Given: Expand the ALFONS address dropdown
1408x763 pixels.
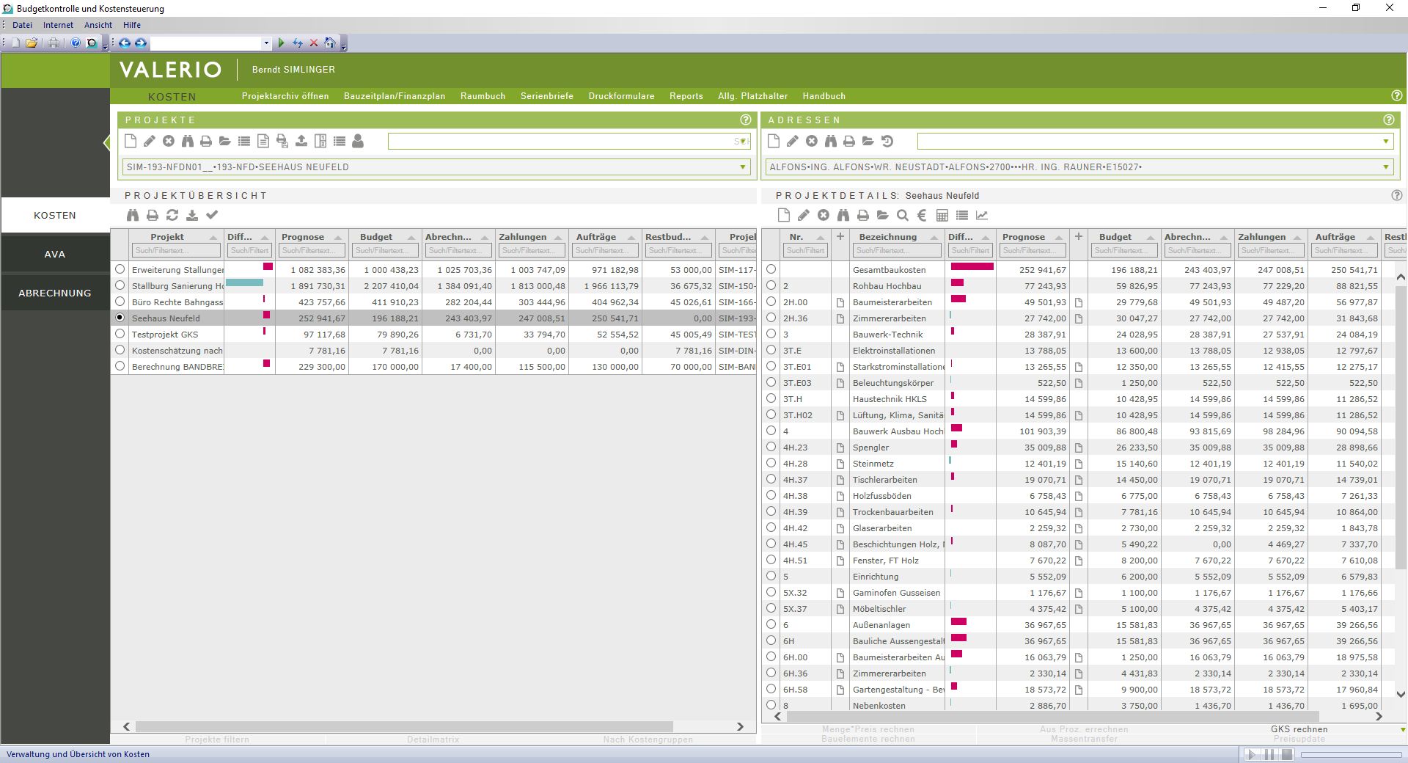Looking at the screenshot, I should 1386,167.
